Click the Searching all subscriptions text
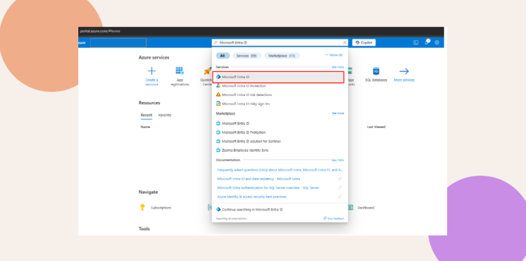The width and height of the screenshot is (526, 261). coord(231,219)
